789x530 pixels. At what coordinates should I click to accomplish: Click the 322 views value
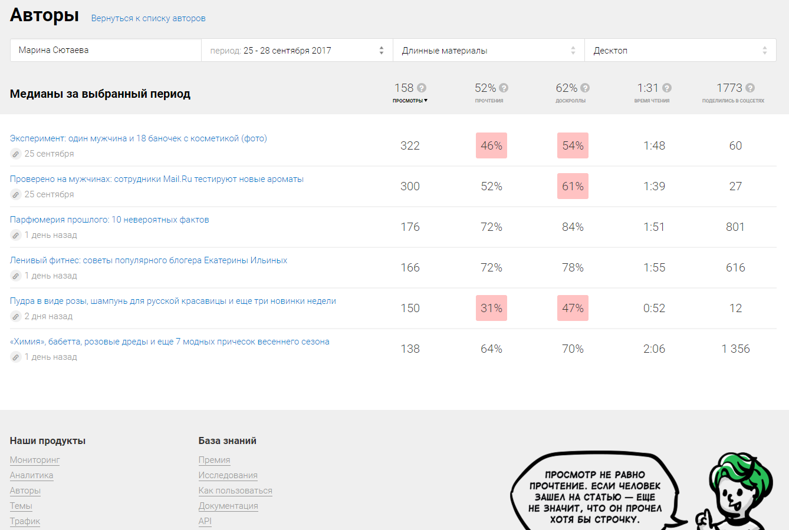tap(410, 145)
